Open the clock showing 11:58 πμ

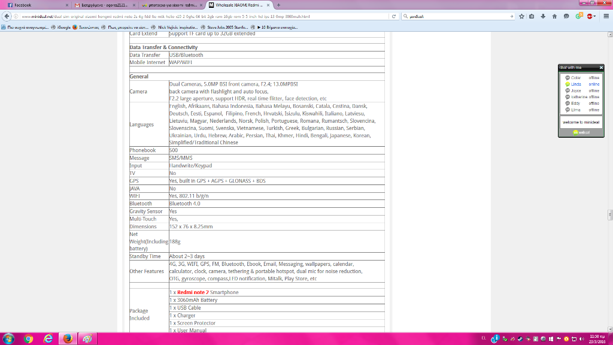click(x=597, y=339)
